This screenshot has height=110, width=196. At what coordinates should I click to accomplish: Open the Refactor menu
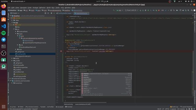[x=42, y=8]
